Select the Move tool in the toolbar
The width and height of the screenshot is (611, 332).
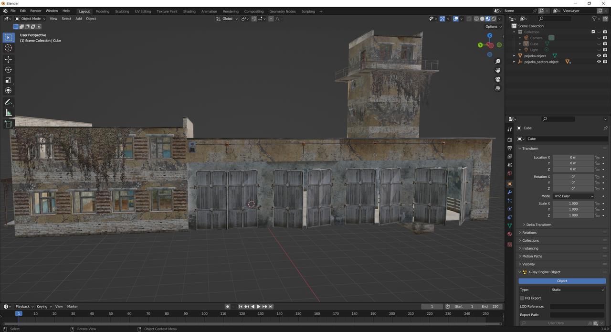8,59
